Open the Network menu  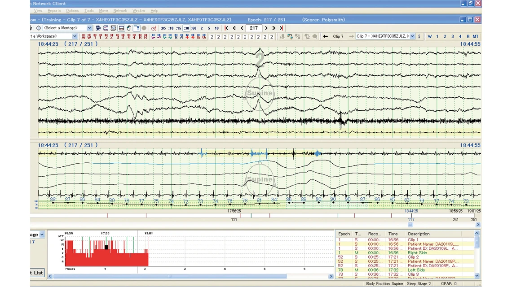(x=120, y=11)
